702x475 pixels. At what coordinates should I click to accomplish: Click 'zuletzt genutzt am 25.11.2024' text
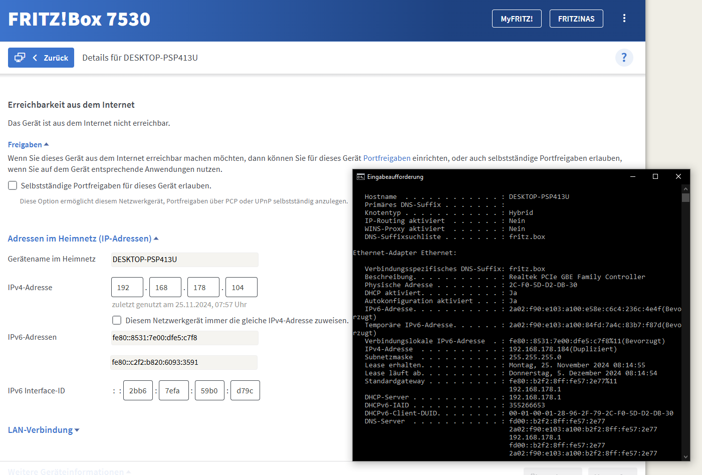pyautogui.click(x=179, y=305)
